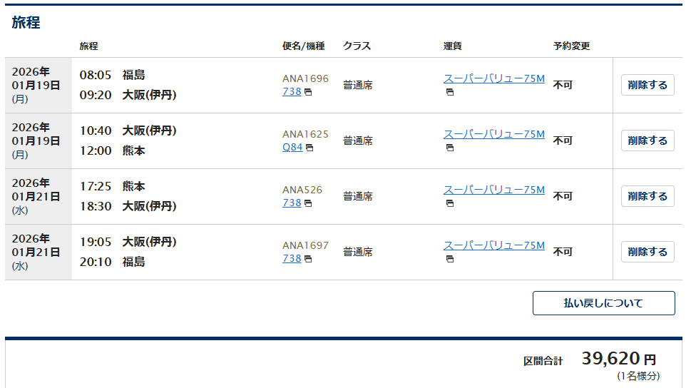Click fare details icon for Osaka–Fukushima return flight
The width and height of the screenshot is (686, 388).
click(450, 259)
